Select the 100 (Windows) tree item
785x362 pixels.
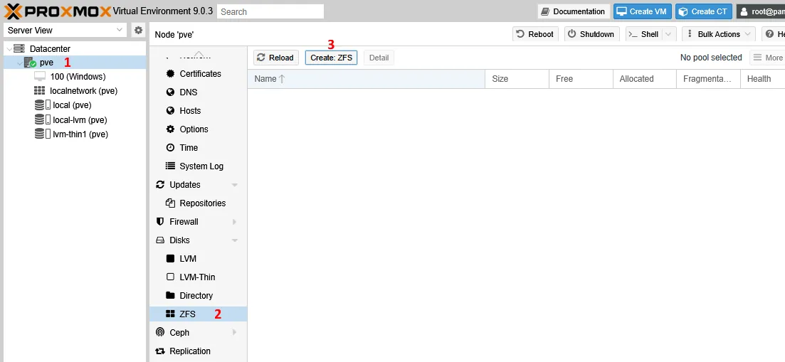point(75,77)
